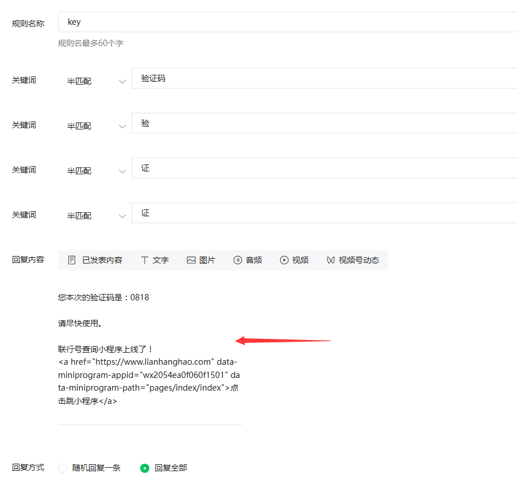The height and width of the screenshot is (489, 517).
Task: Select the 回复全部 radio option
Action: [145, 468]
